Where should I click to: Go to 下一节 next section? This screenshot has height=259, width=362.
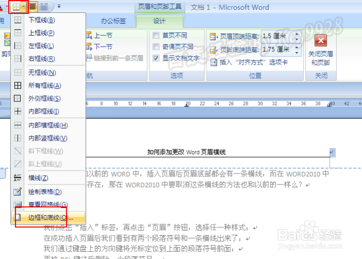(99, 47)
